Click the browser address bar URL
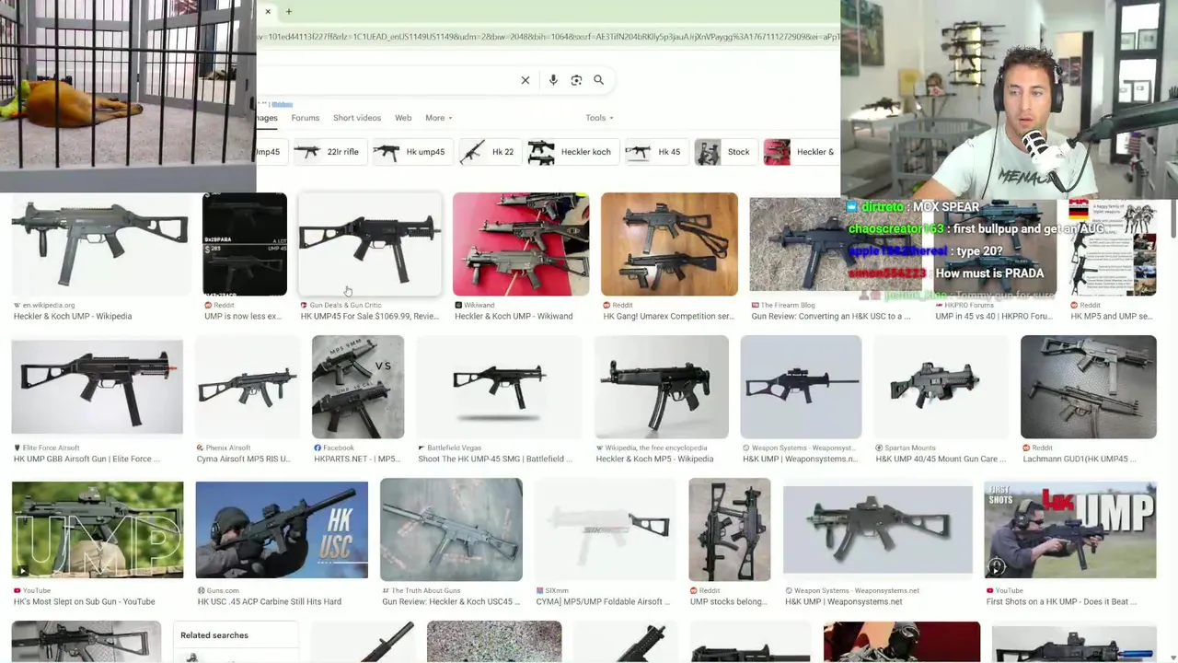 point(549,37)
